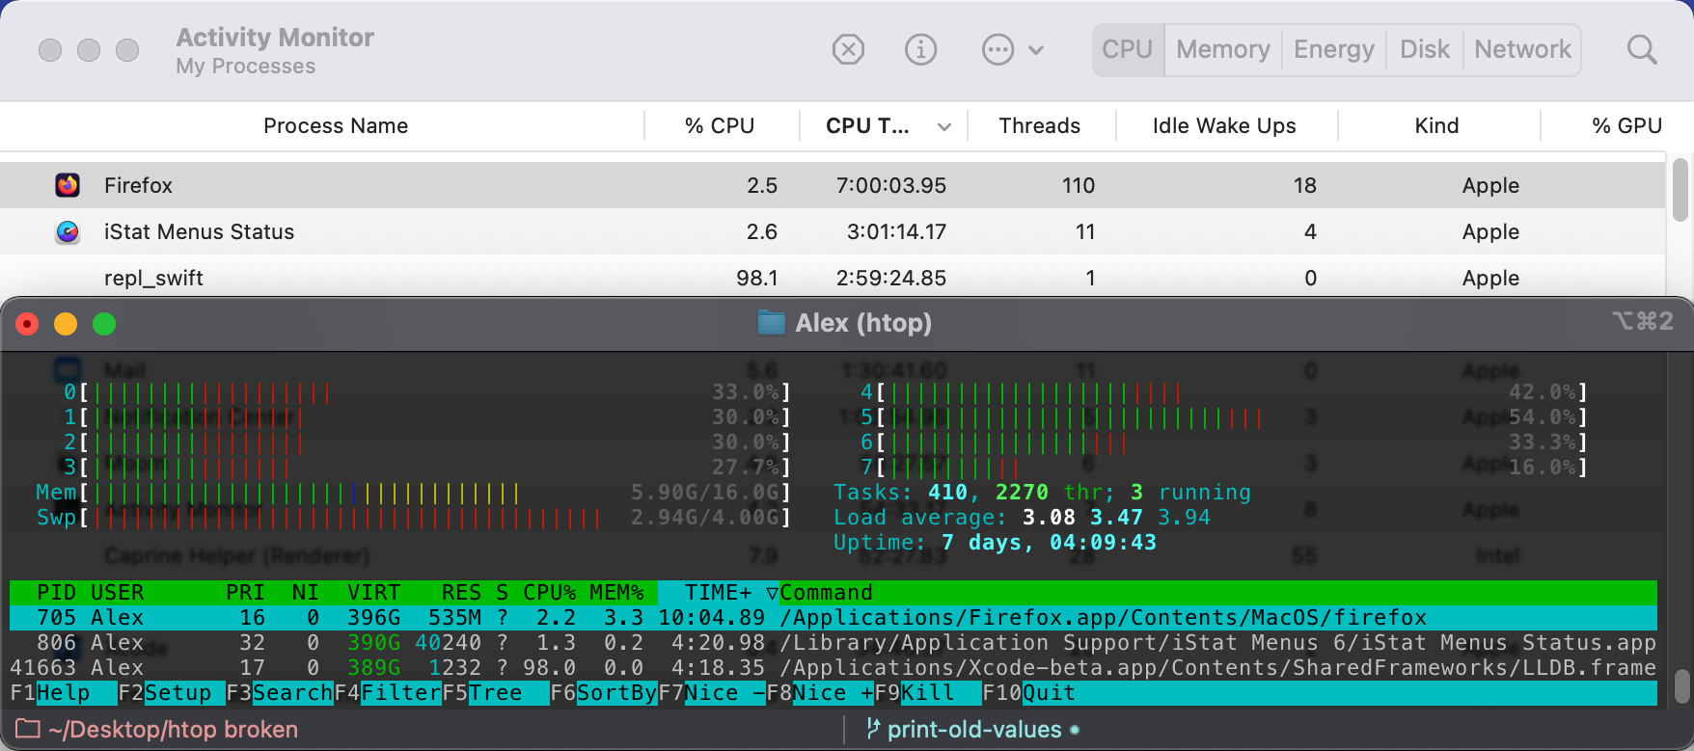Click F8 Nice + in htop footer

(x=820, y=693)
